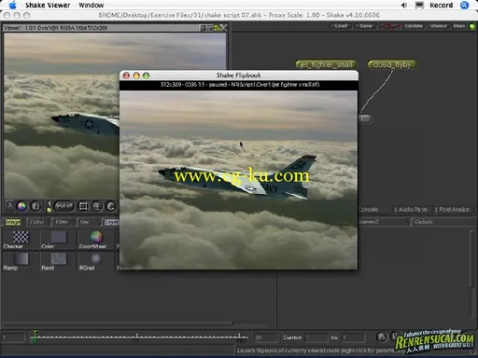
Task: Zoom the Shake Flipbook window
Action: point(146,76)
